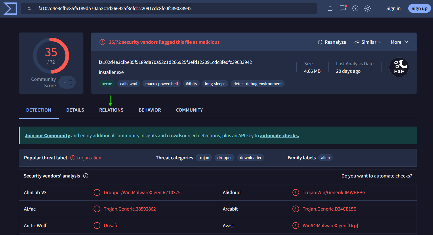Click the AliCloud vendor name
The width and height of the screenshot is (433, 235).
(x=232, y=192)
